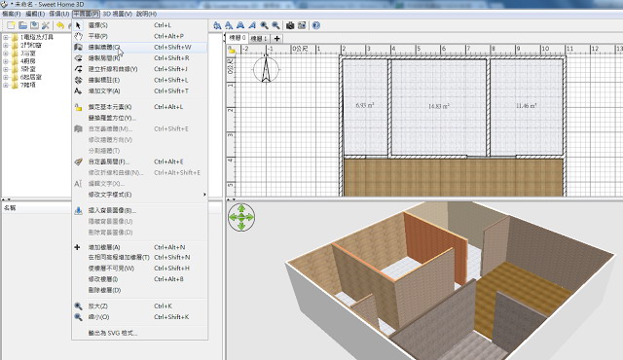Screen dimensions: 623x360
Task: Close the open 平面圖(P) menu
Action: 87,14
